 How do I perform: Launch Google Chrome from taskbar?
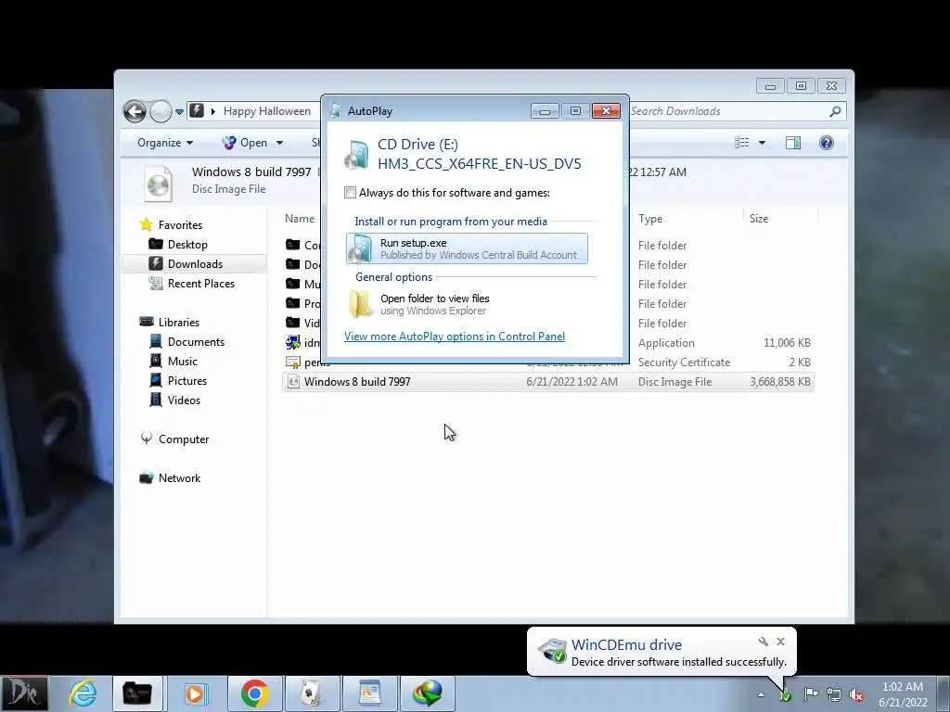click(x=254, y=693)
